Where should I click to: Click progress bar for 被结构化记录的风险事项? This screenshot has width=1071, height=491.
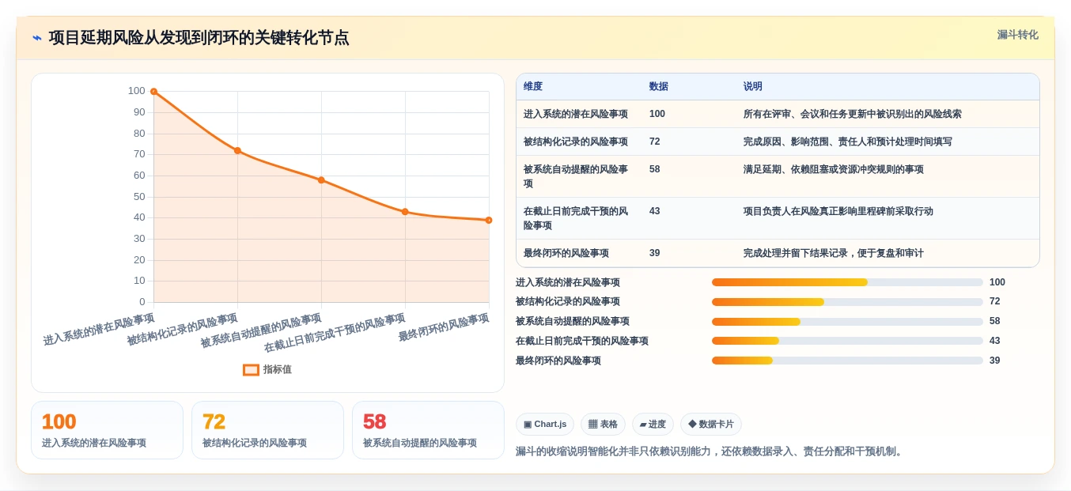point(847,302)
